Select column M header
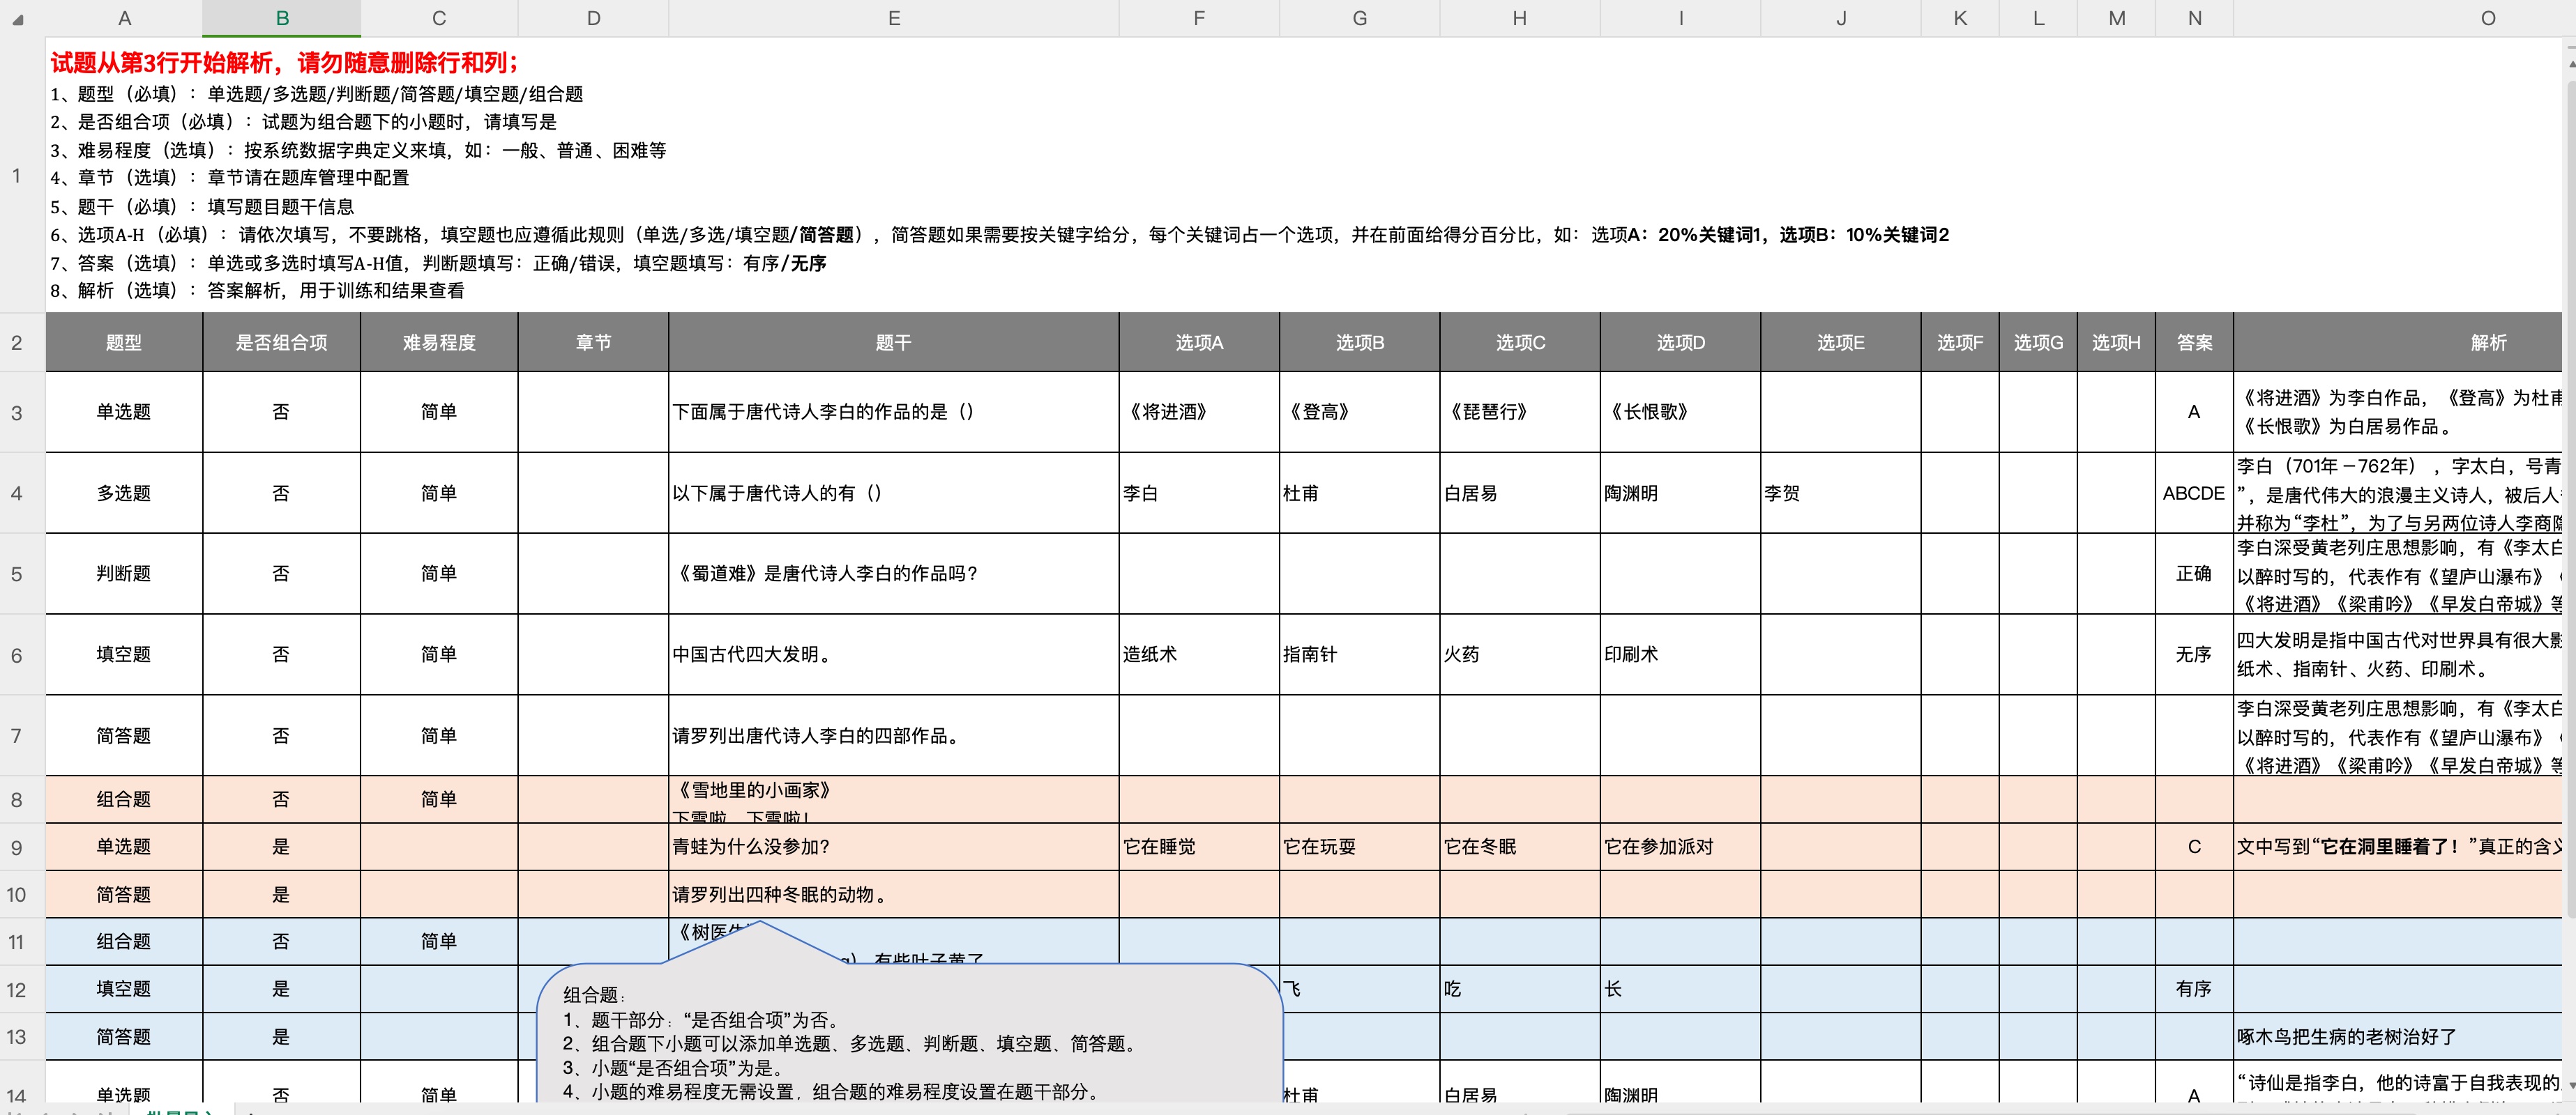Screen dimensions: 2576x1115 [2117, 18]
